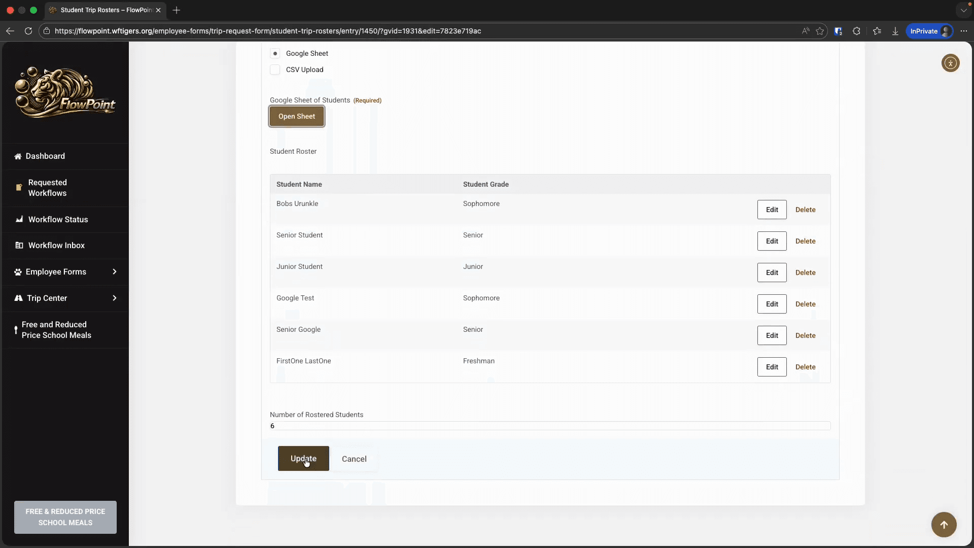Screen dimensions: 974x548
Task: Open the browser extensions puzzle icon
Action: point(856,31)
